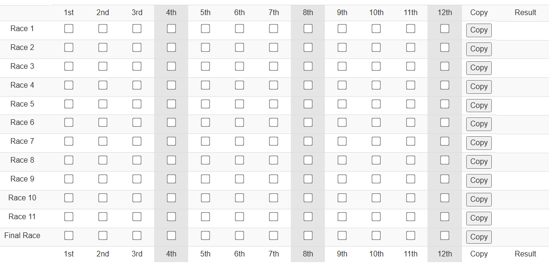Select 2nd place for Race 7
This screenshot has width=549, height=264.
(x=103, y=141)
